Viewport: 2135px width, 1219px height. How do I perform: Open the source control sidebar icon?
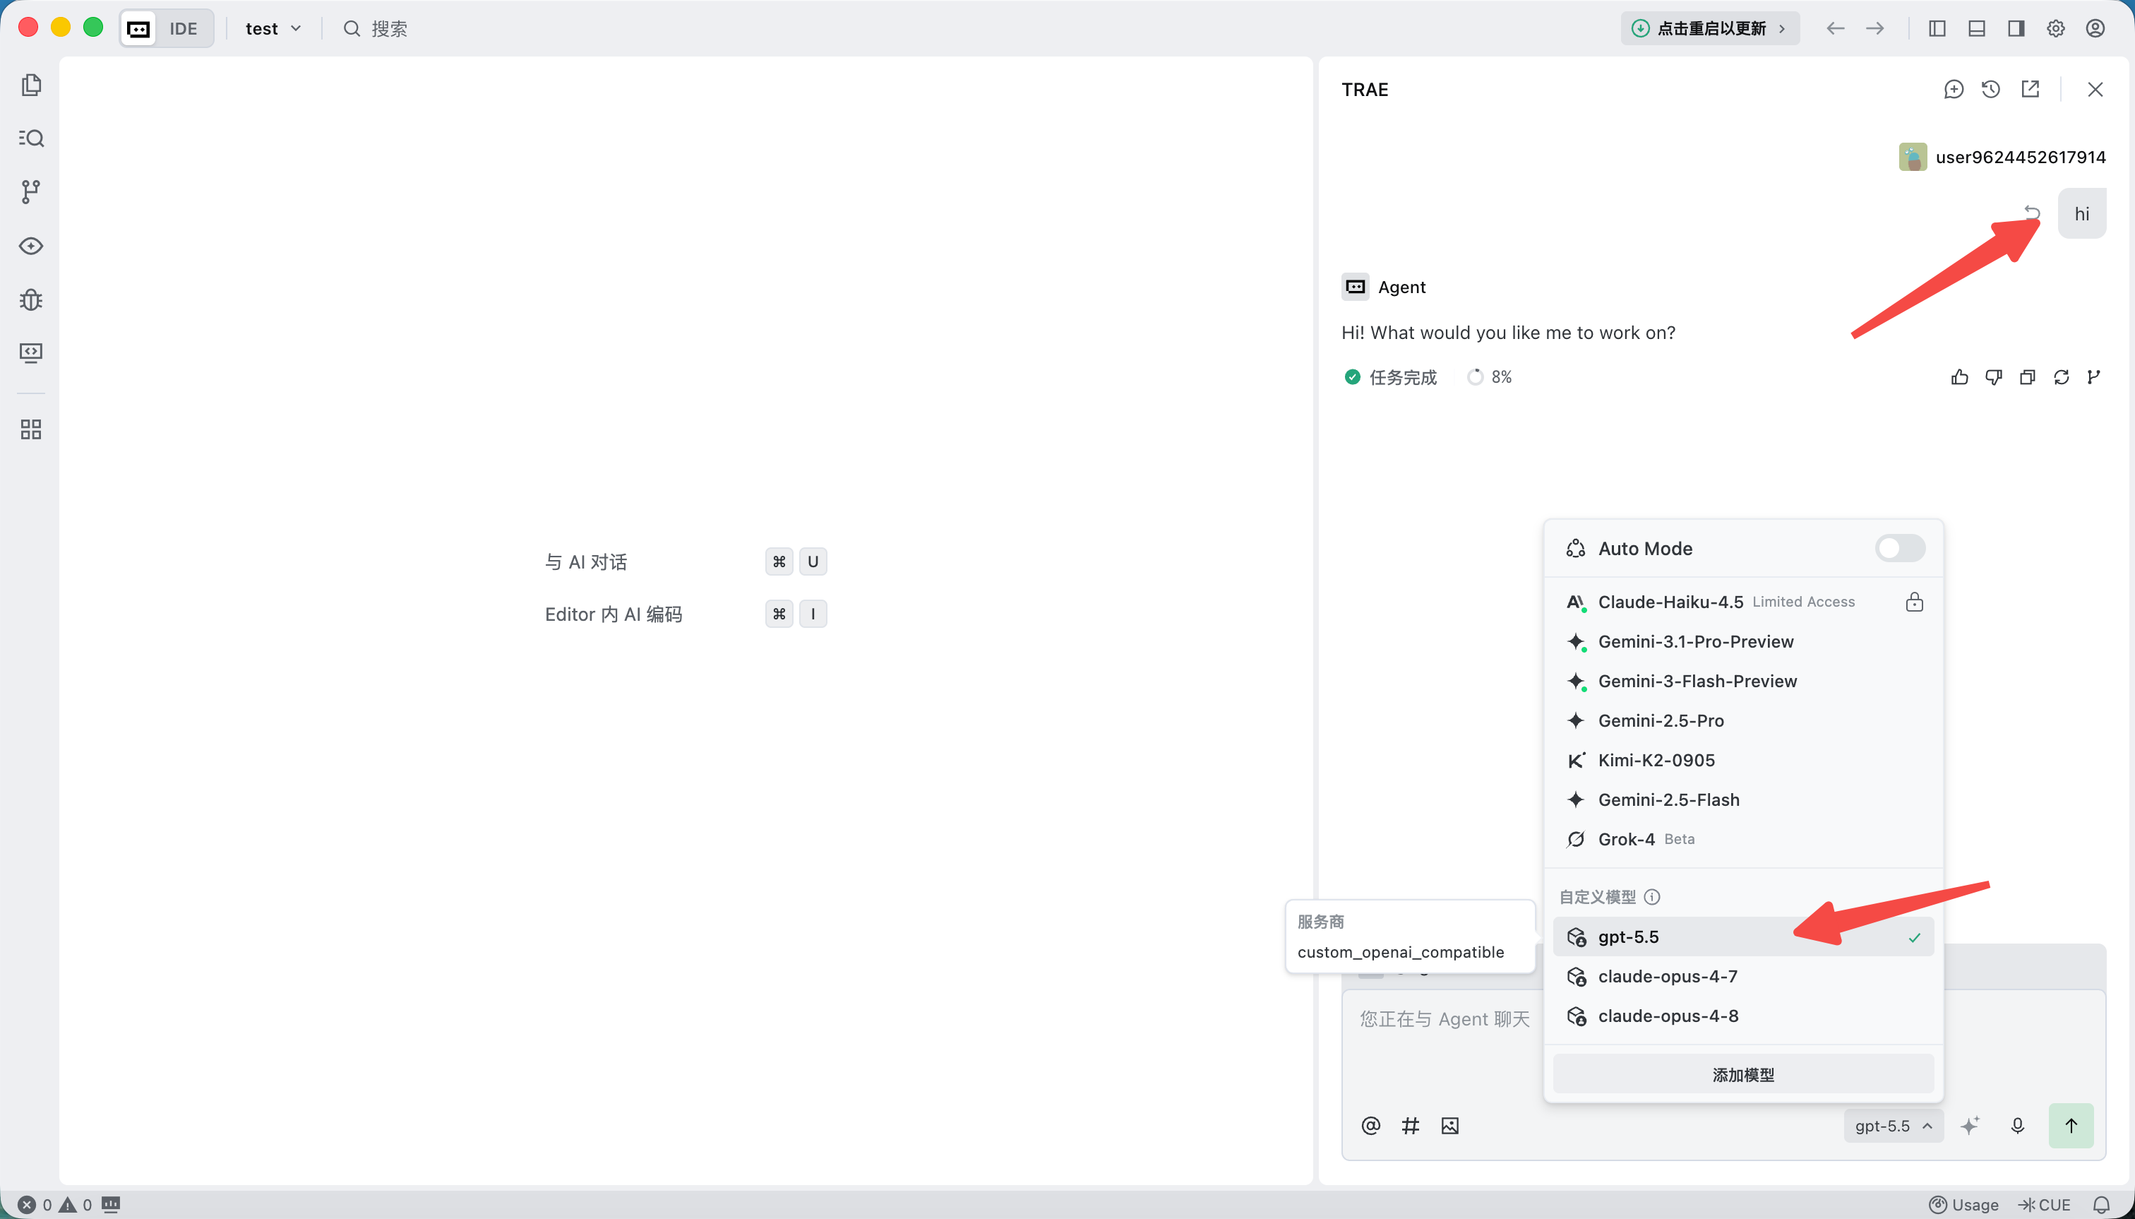(x=31, y=191)
